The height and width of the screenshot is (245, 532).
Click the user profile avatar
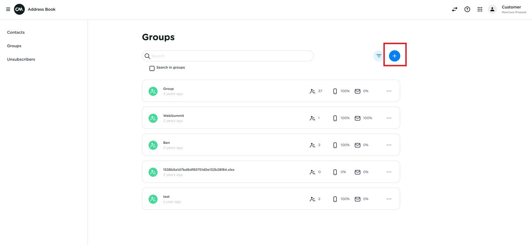492,9
